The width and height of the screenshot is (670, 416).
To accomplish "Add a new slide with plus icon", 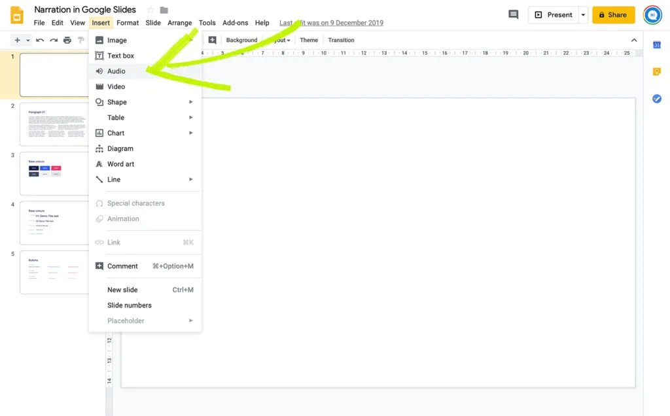I will tap(17, 40).
